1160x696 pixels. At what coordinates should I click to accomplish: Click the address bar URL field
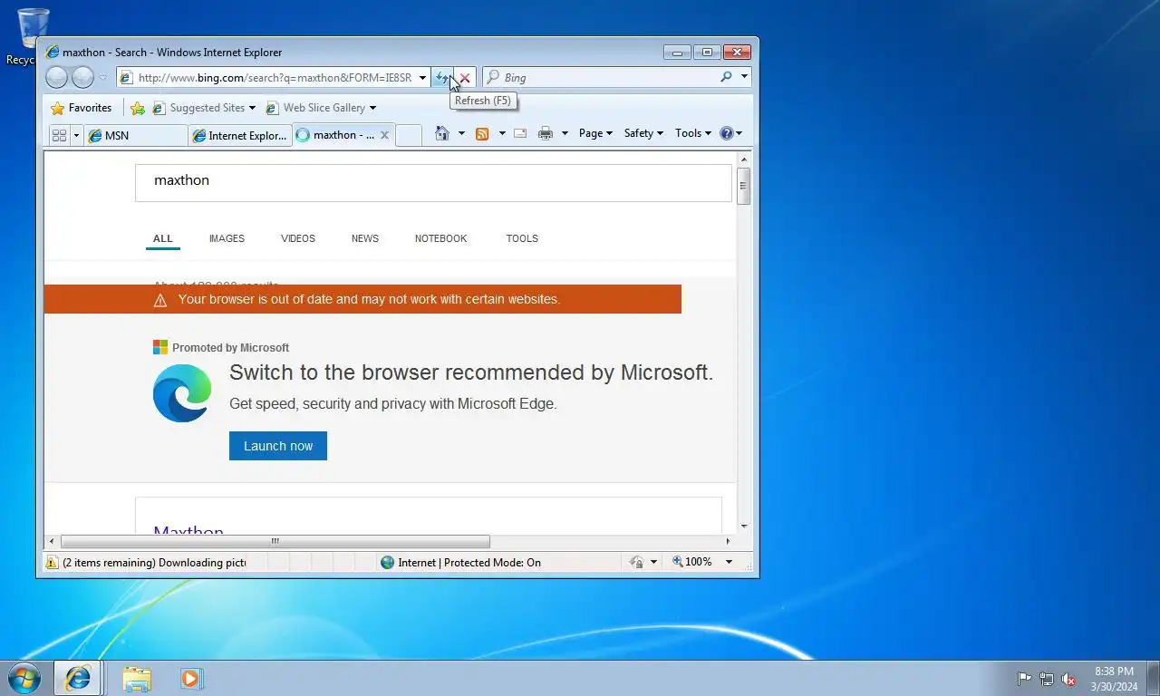click(x=275, y=78)
